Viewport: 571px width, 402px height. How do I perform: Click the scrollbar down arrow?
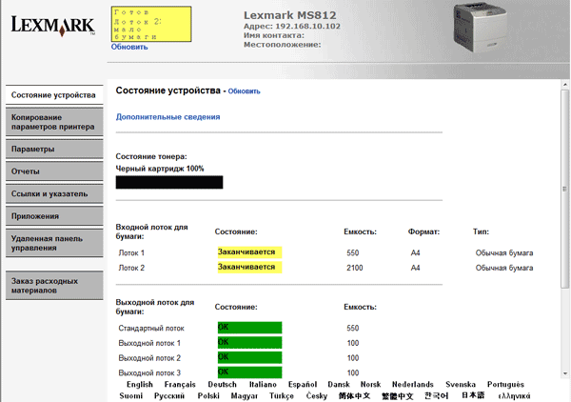pyautogui.click(x=564, y=373)
